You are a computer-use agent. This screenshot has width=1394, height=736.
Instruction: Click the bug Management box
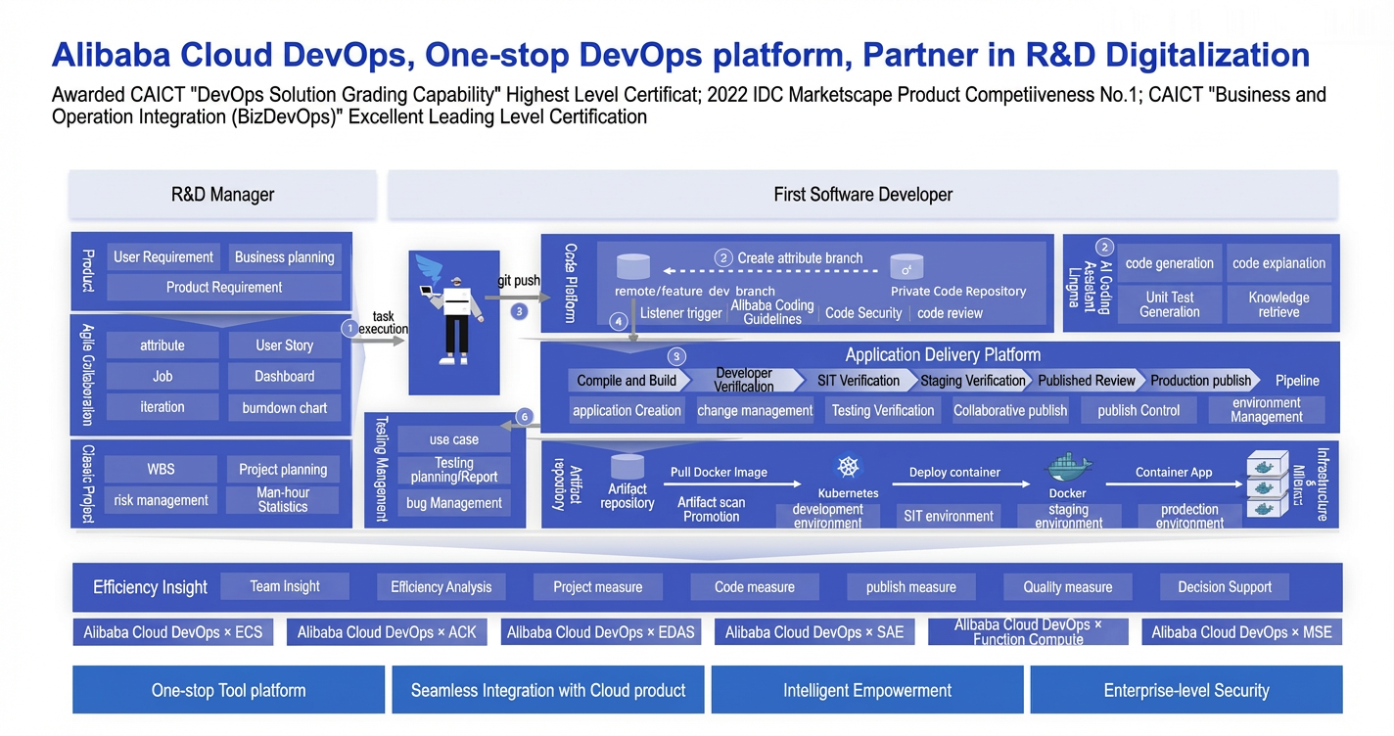[x=454, y=503]
